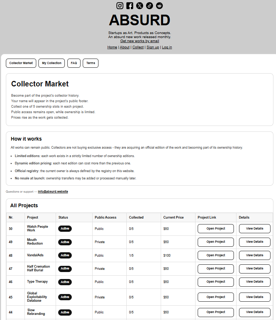Click the Active badge for VandalAds
The image size is (276, 320).
point(65,255)
